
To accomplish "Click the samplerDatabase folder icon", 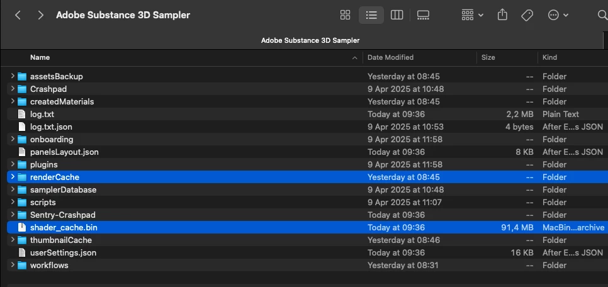I will pos(22,189).
